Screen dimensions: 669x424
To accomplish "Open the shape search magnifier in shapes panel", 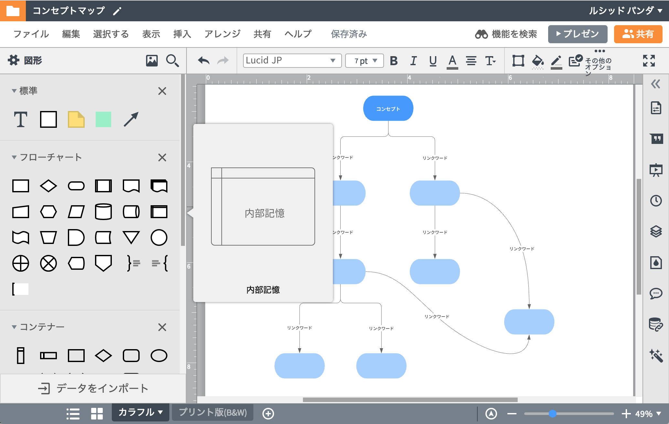I will point(173,60).
